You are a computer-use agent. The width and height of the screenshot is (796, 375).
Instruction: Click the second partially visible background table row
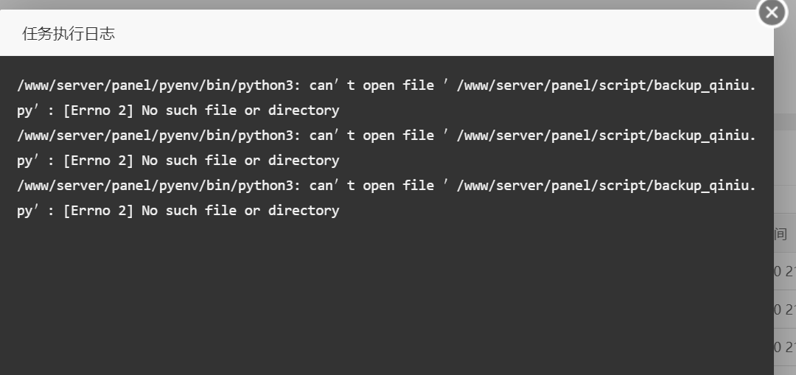coord(785,309)
